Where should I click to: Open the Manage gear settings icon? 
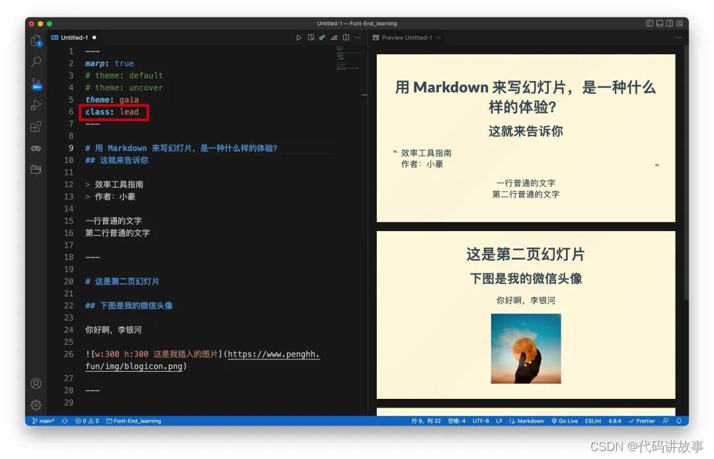tap(36, 405)
